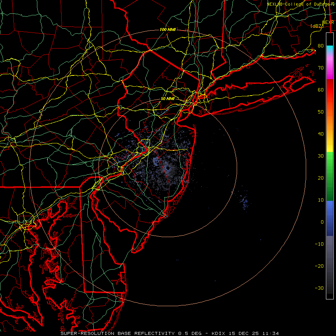Image resolution: width=336 pixels, height=336 pixels.
Task: Click the -10 value on the dBZ scale
Action: pos(319,244)
